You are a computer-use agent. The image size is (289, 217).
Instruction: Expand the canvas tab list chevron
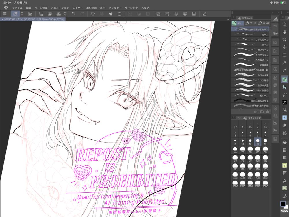[228, 19]
